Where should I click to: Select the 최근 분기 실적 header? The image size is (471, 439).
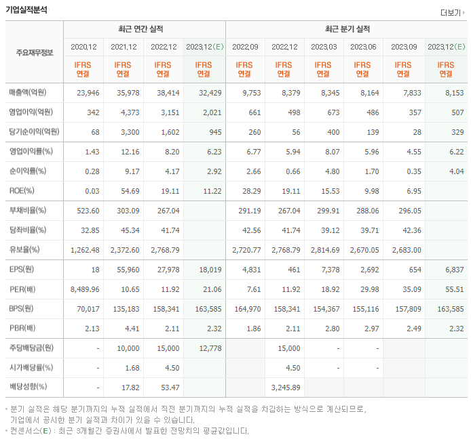(347, 29)
